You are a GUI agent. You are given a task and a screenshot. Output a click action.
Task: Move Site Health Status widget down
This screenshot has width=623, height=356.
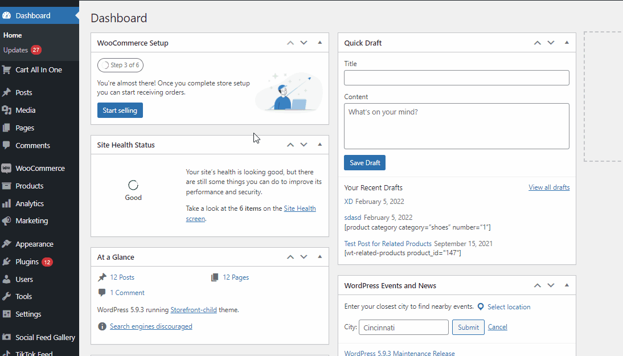pos(304,145)
